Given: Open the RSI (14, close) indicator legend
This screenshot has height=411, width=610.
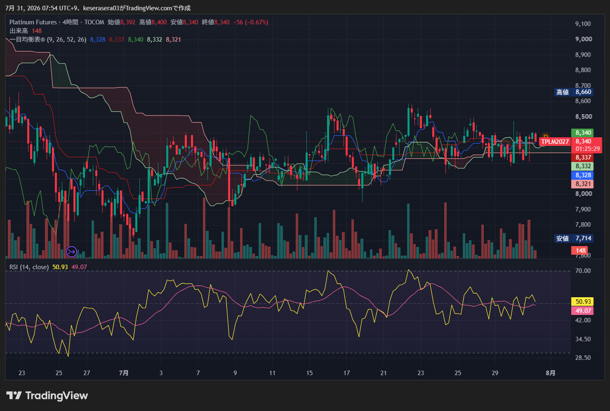Looking at the screenshot, I should (x=29, y=267).
